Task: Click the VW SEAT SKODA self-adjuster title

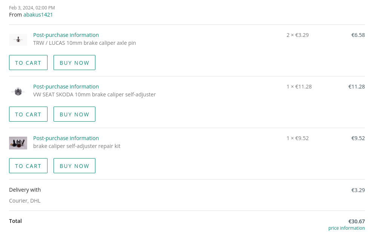Action: coord(94,95)
